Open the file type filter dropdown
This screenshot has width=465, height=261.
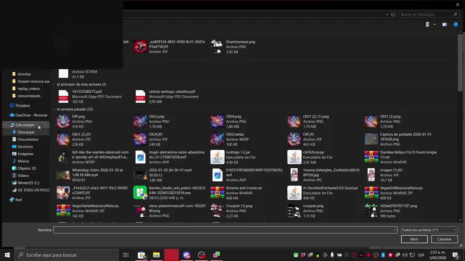429,230
